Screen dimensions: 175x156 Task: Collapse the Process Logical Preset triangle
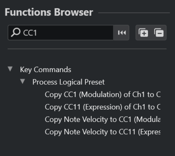[23, 81]
